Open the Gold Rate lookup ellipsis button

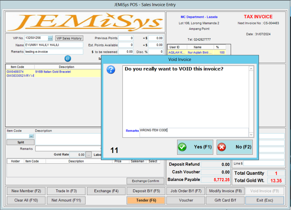88,155
